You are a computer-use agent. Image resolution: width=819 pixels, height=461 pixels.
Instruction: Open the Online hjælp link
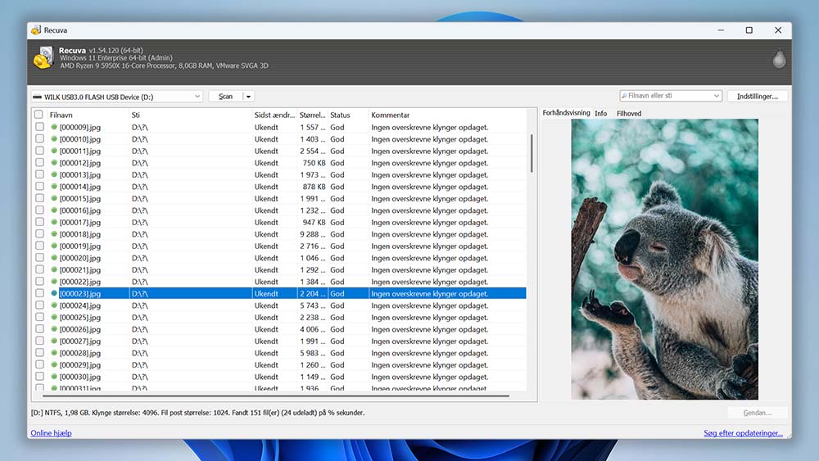tap(51, 433)
